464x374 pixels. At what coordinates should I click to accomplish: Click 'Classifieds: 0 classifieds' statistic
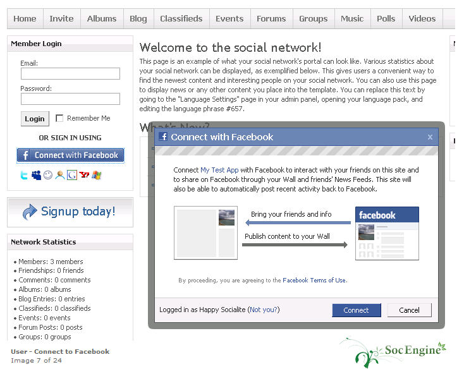tap(54, 308)
